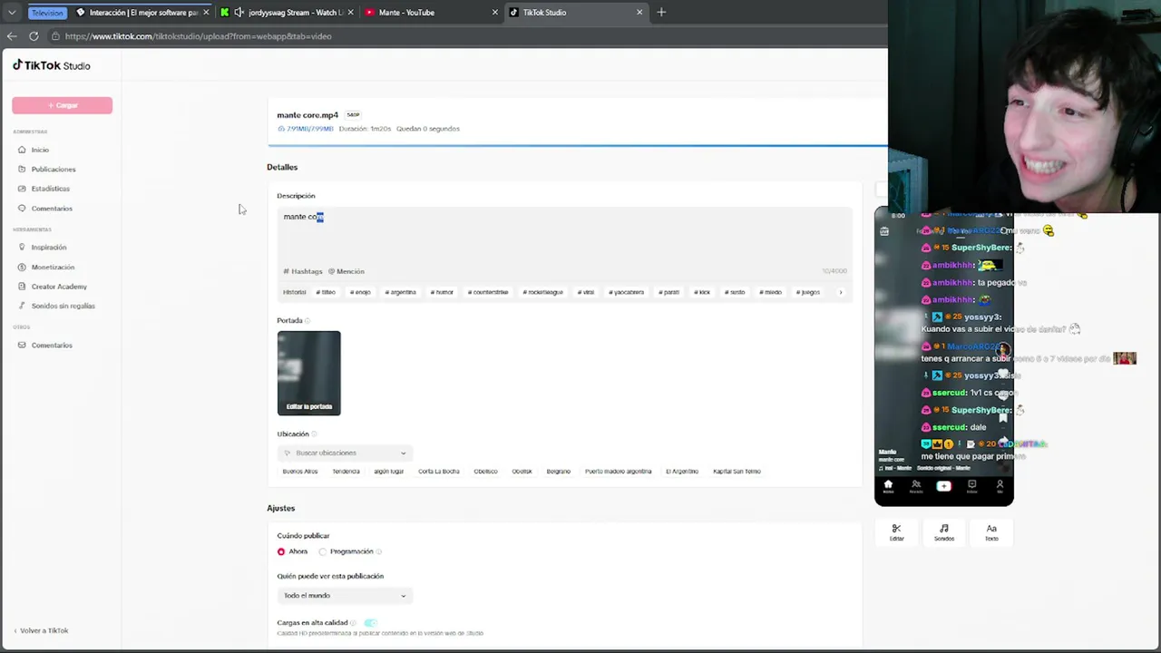
Task: Add the #counterstrike hashtag suggestion
Action: coord(488,292)
